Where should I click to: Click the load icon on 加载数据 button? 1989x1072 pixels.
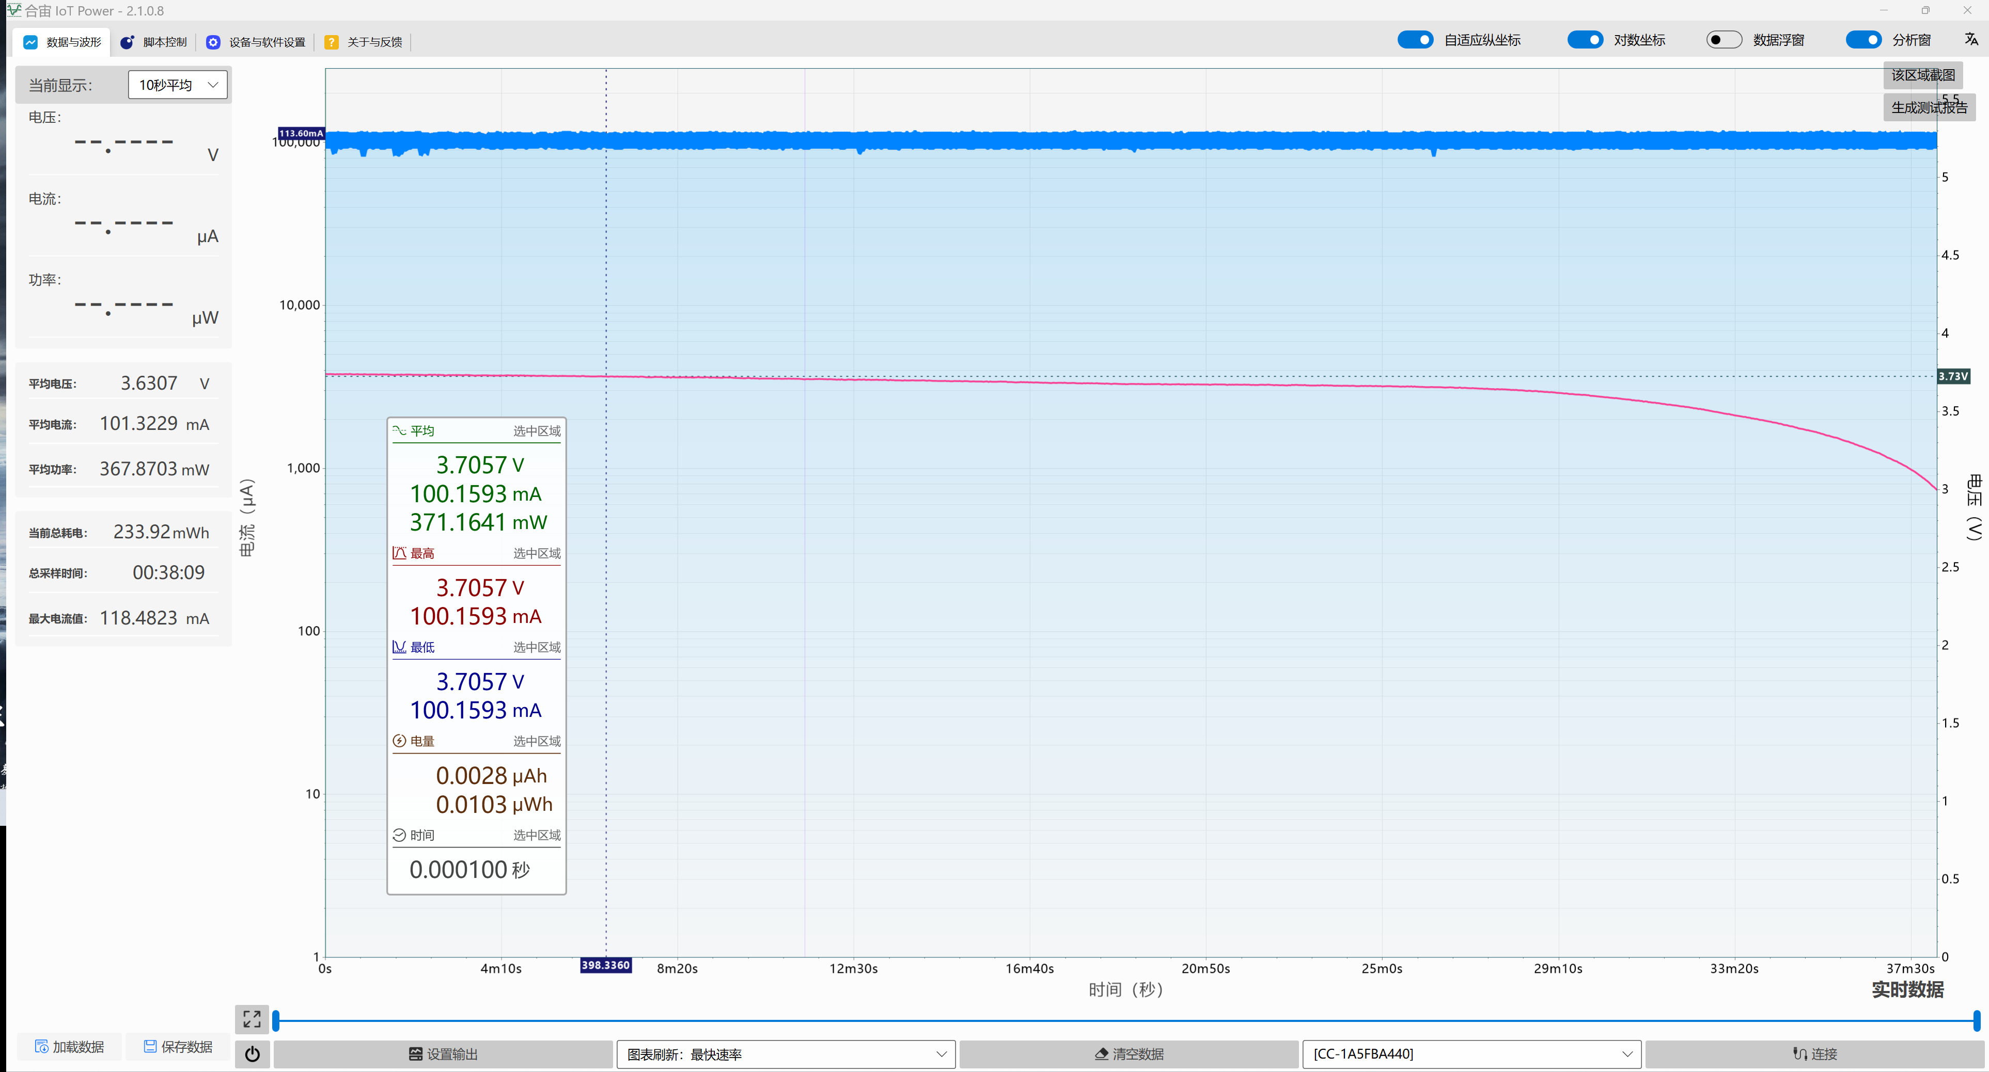[x=42, y=1047]
